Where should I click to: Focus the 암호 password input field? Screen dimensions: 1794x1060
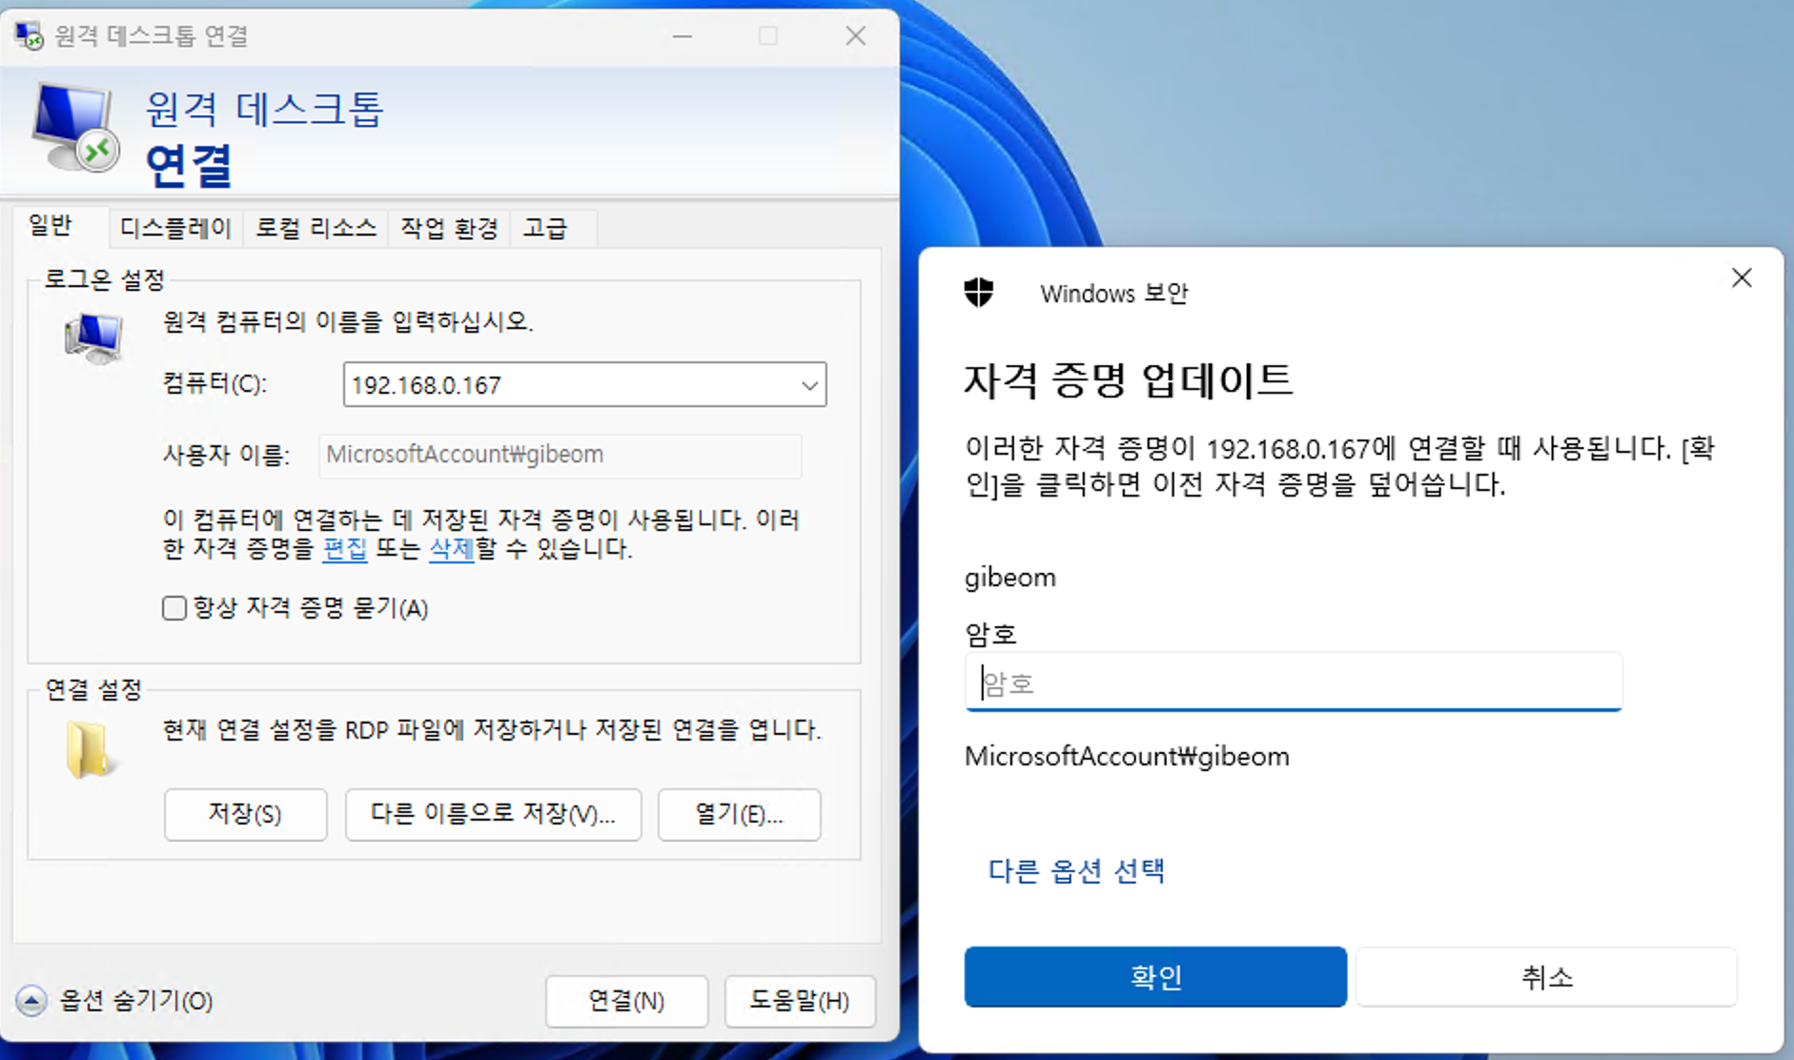pos(1294,683)
